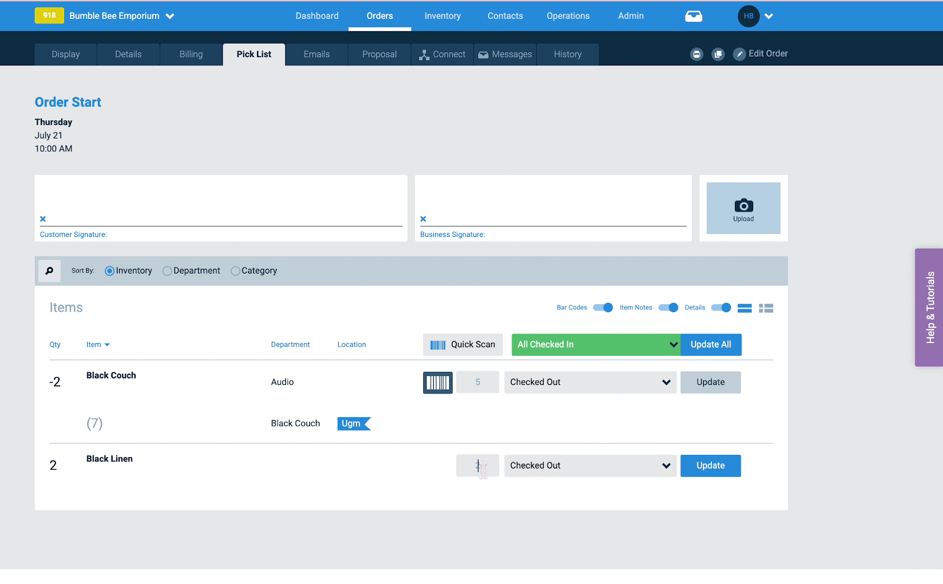
Task: Click the duplicate order icon
Action: (718, 54)
